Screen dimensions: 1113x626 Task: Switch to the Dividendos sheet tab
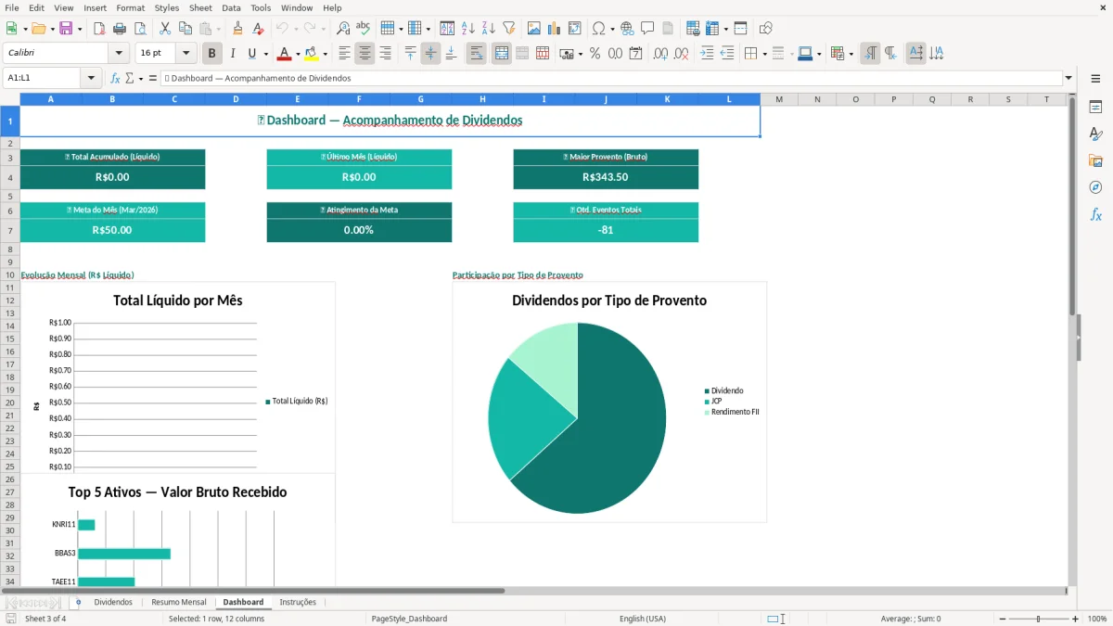113,602
